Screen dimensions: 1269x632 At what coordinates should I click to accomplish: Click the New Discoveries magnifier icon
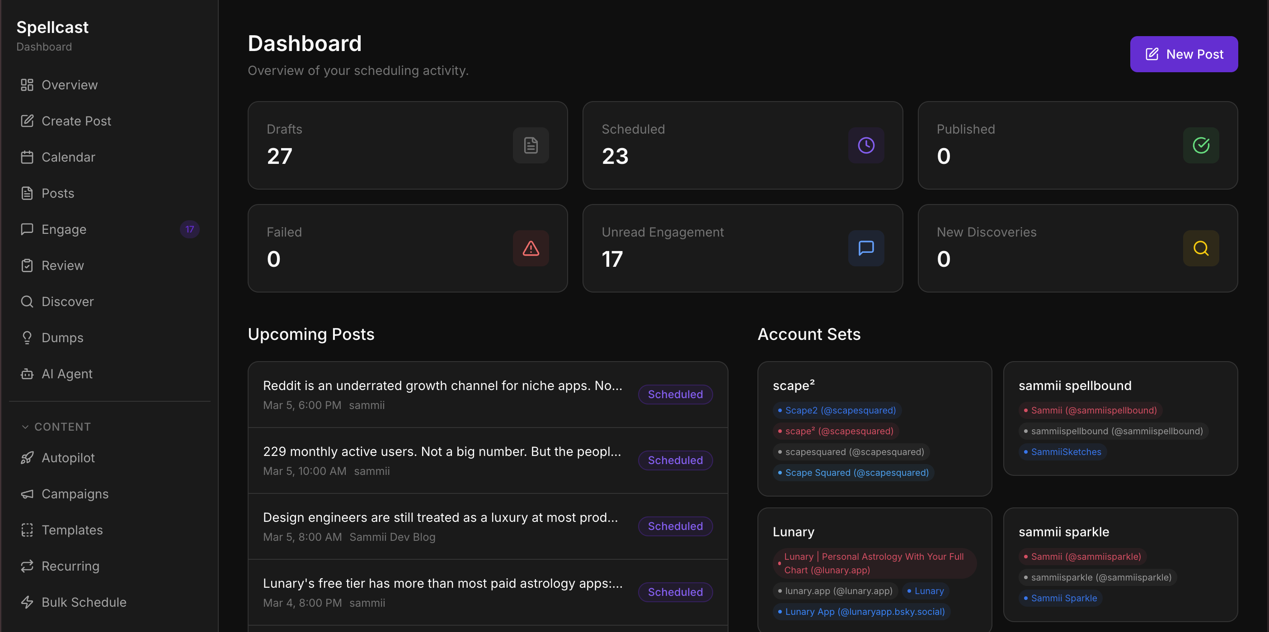tap(1200, 248)
